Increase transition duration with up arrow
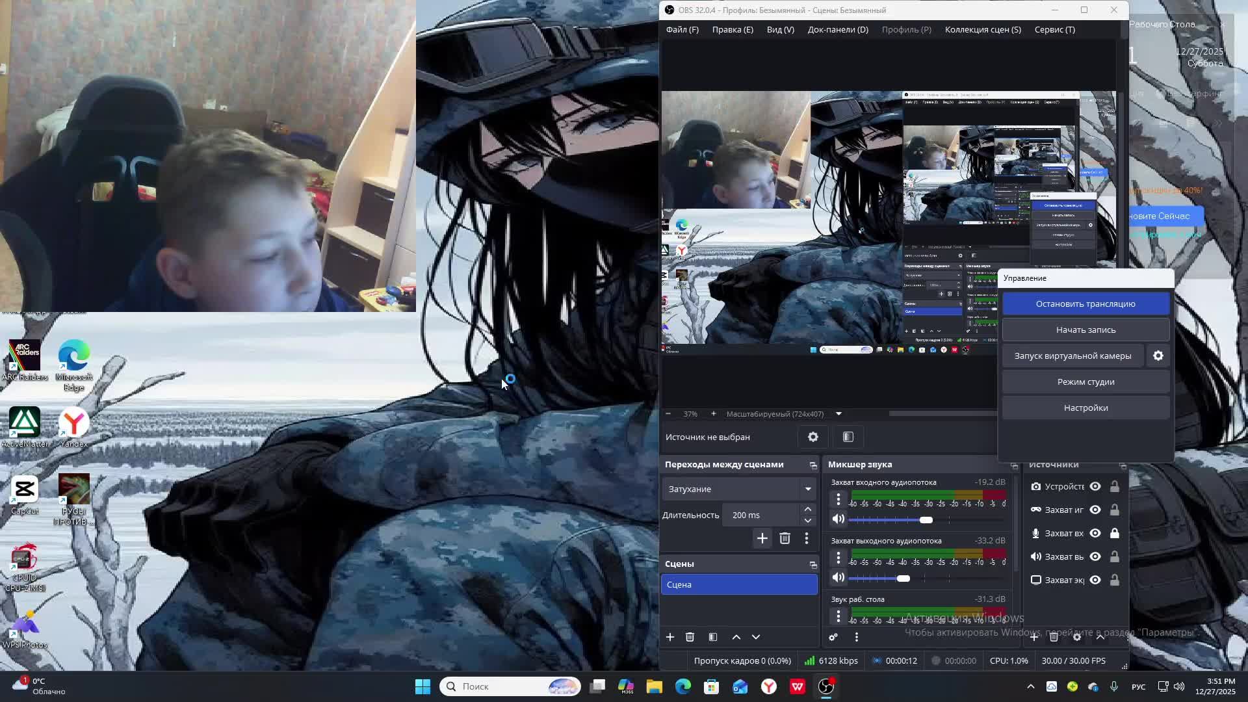1248x702 pixels. 807,509
